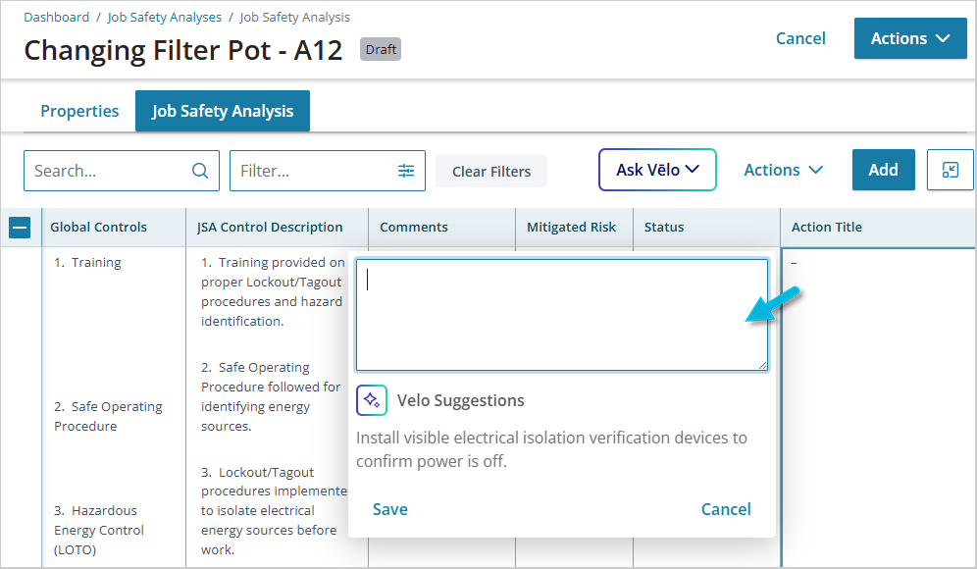Click the collapse view icon button
Image resolution: width=977 pixels, height=569 pixels.
(x=950, y=170)
